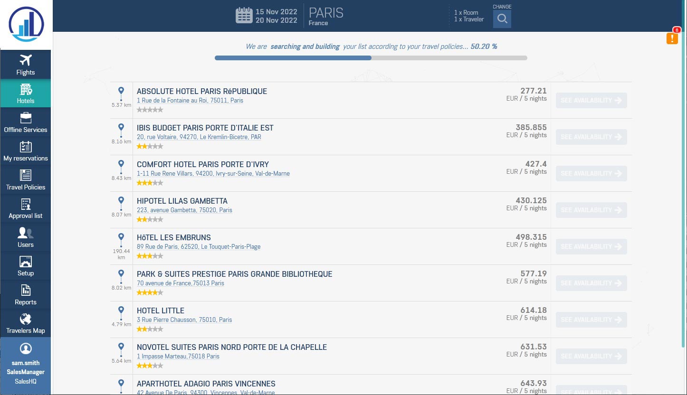
Task: Open the Reports chart icon
Action: click(25, 290)
